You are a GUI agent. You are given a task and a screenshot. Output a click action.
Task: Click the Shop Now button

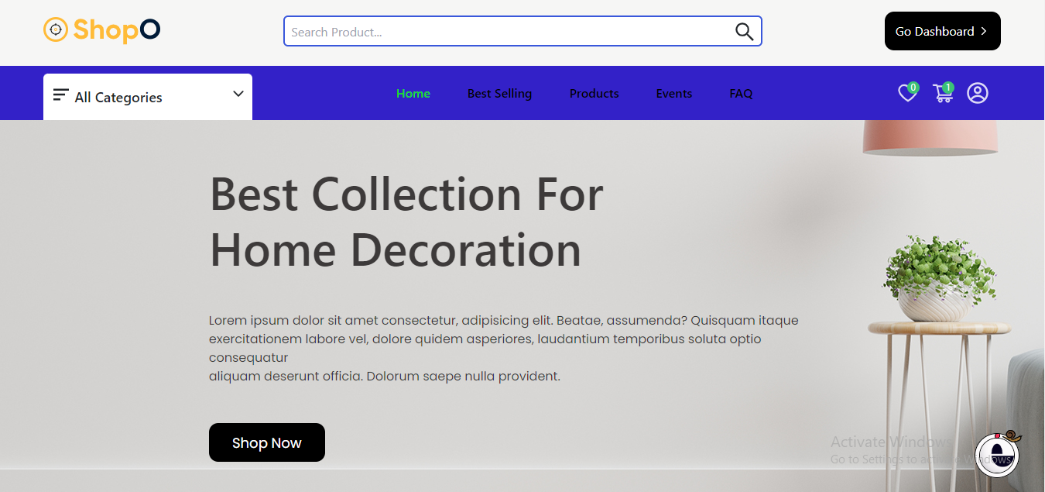266,442
